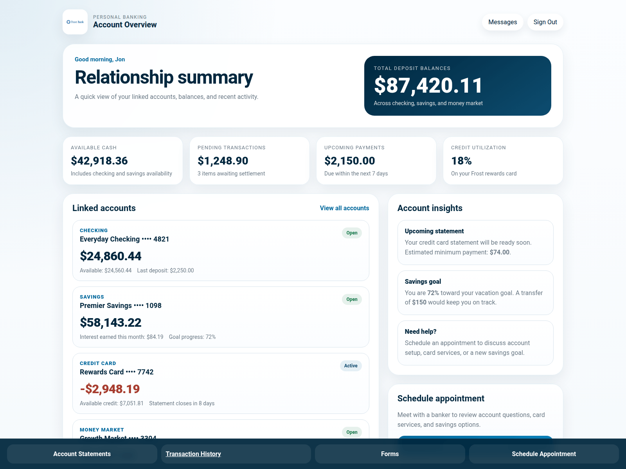Viewport: 626px width, 469px height.
Task: Click the Sign Out button
Action: [x=545, y=22]
